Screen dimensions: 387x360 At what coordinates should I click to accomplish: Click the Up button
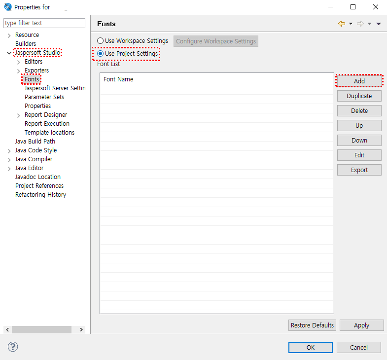359,125
